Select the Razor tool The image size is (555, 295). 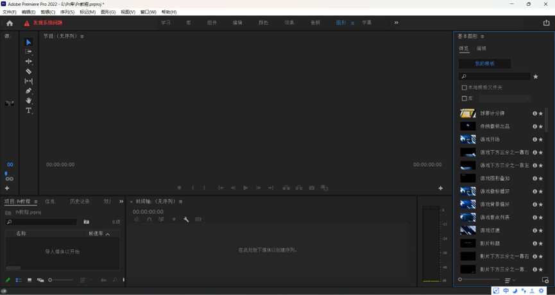[x=28, y=71]
